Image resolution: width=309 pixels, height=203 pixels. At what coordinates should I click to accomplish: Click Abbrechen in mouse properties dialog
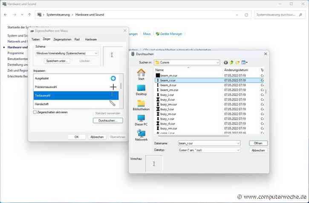(97, 137)
